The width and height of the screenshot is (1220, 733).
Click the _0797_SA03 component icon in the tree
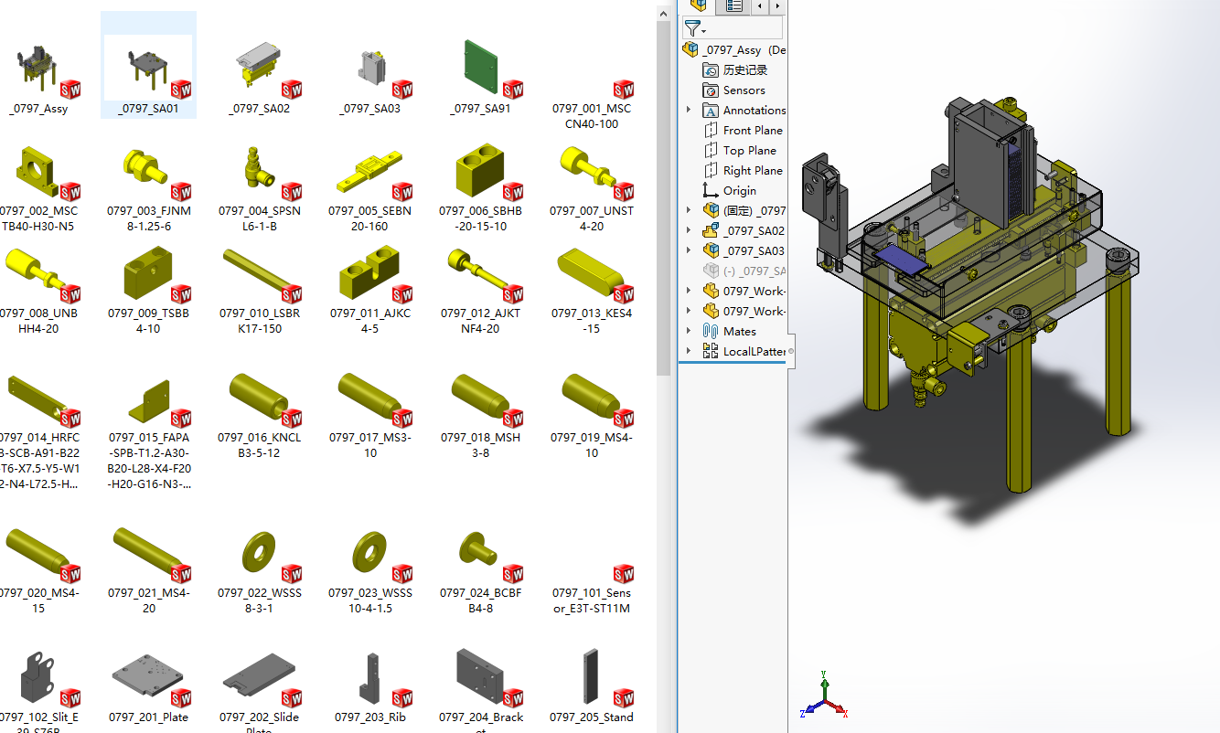pyautogui.click(x=711, y=250)
